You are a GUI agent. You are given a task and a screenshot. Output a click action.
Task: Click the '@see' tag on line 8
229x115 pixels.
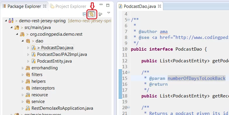point(144,37)
